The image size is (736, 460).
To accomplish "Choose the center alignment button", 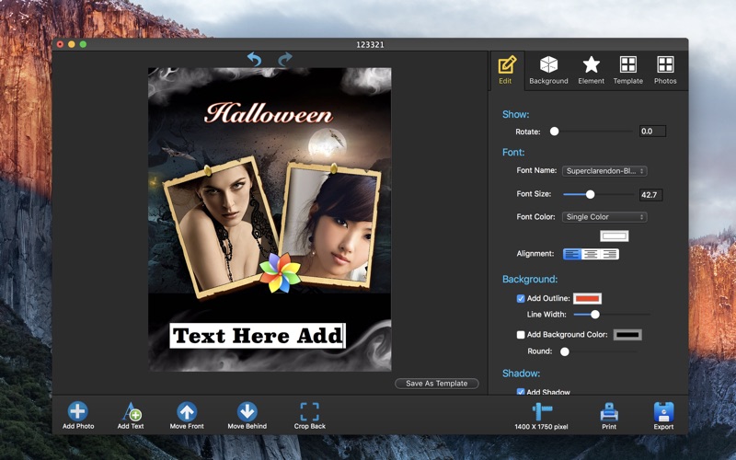I will (591, 254).
